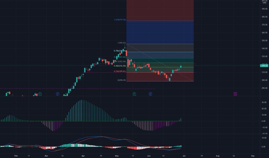Click 290.00 on the price axis

click(x=264, y=88)
